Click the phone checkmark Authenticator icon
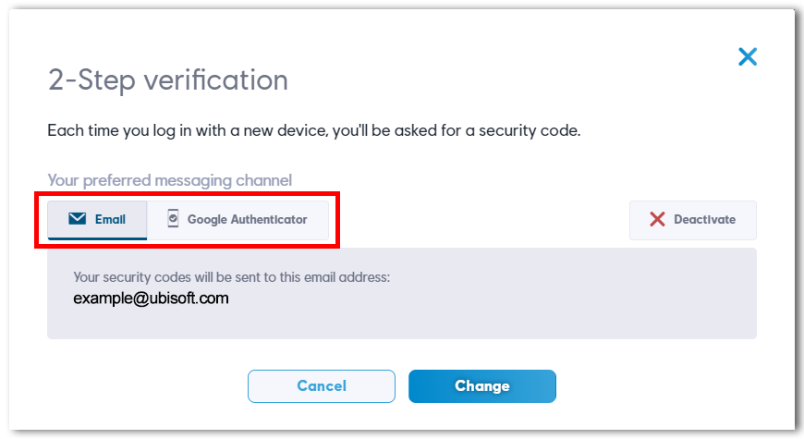This screenshot has height=439, width=804. (174, 218)
